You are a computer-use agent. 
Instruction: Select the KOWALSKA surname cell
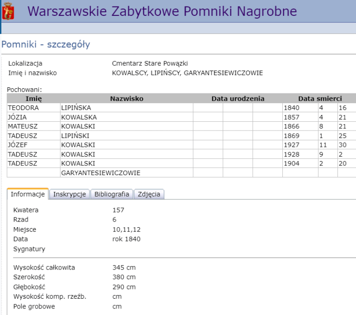click(127, 117)
